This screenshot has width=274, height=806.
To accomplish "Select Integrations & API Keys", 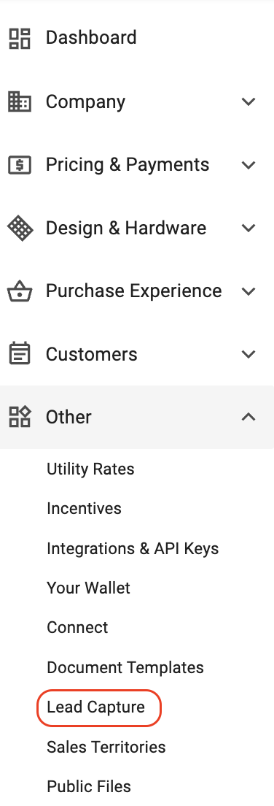I will pyautogui.click(x=133, y=548).
